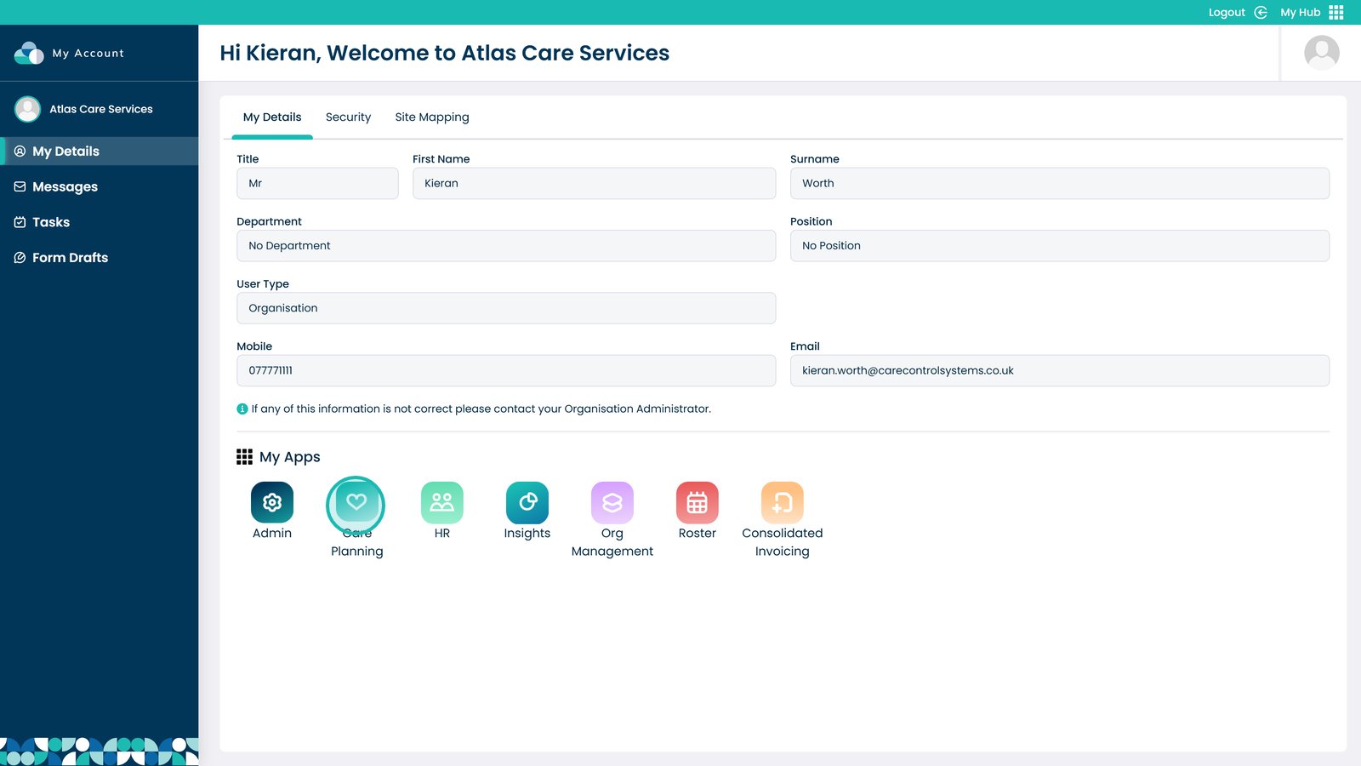Click inside the Mobile number field

pos(505,370)
